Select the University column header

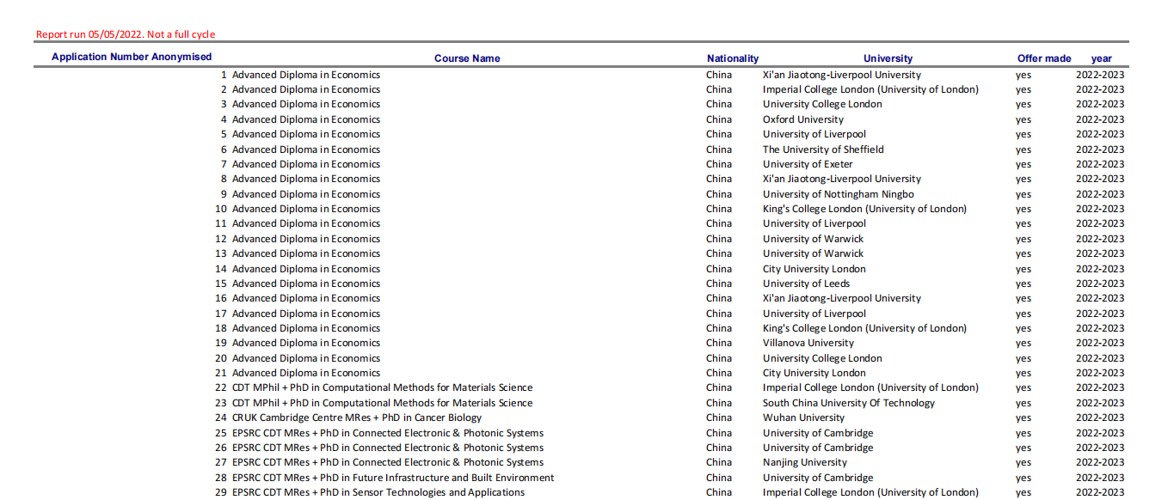[x=888, y=58]
